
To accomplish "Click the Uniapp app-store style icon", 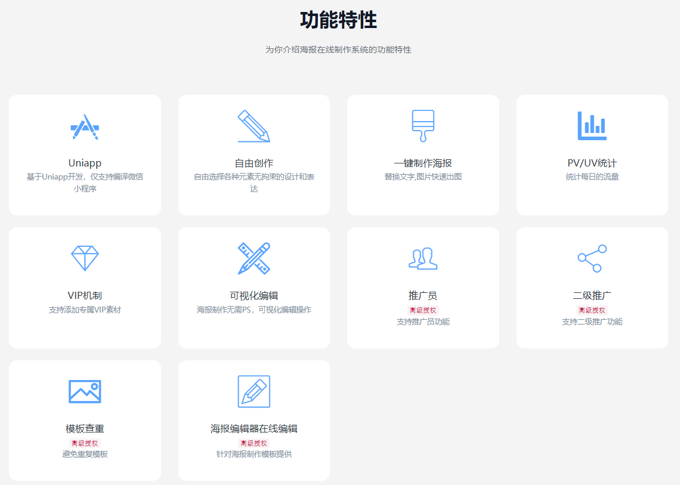I will pyautogui.click(x=85, y=126).
